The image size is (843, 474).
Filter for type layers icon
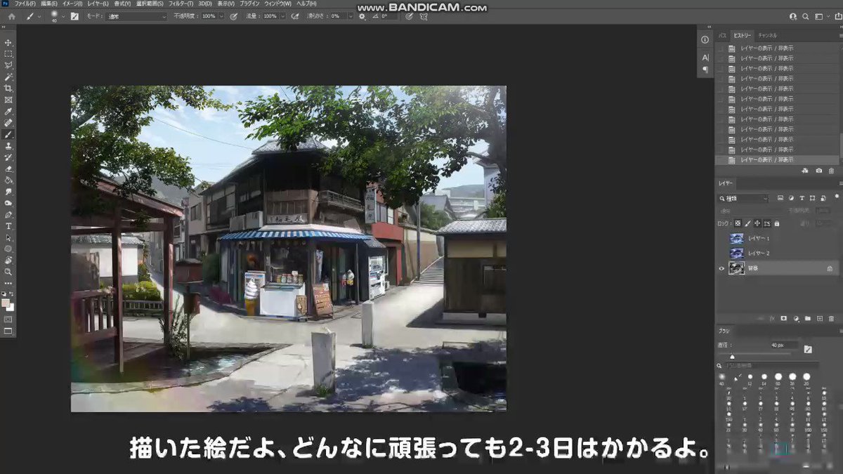coord(802,198)
